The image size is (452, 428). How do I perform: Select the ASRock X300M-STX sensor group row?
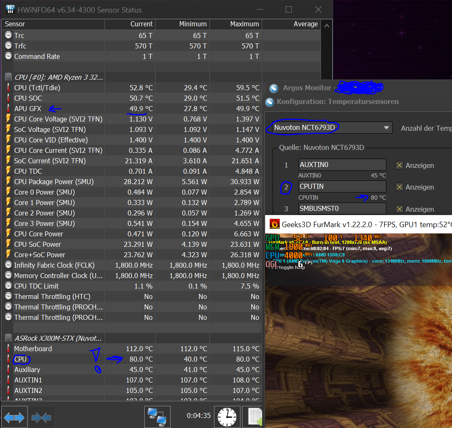132,338
